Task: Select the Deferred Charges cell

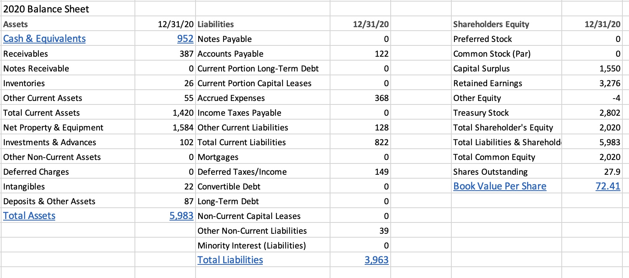Action: (68, 172)
